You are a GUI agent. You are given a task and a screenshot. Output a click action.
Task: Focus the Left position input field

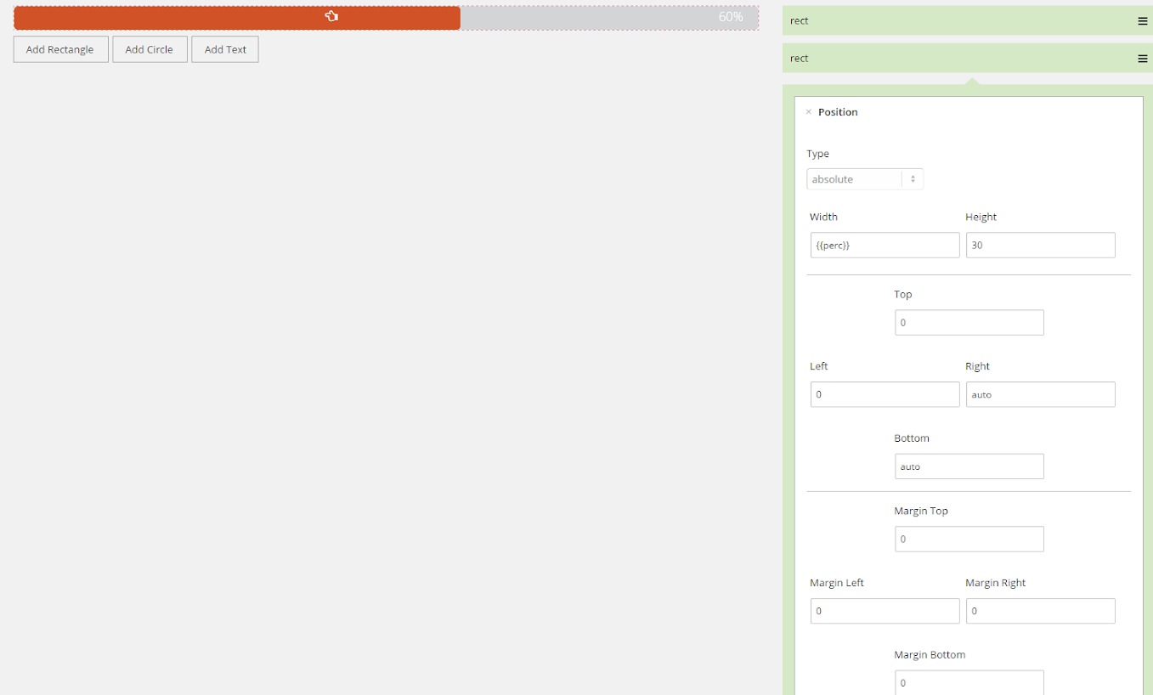click(885, 394)
